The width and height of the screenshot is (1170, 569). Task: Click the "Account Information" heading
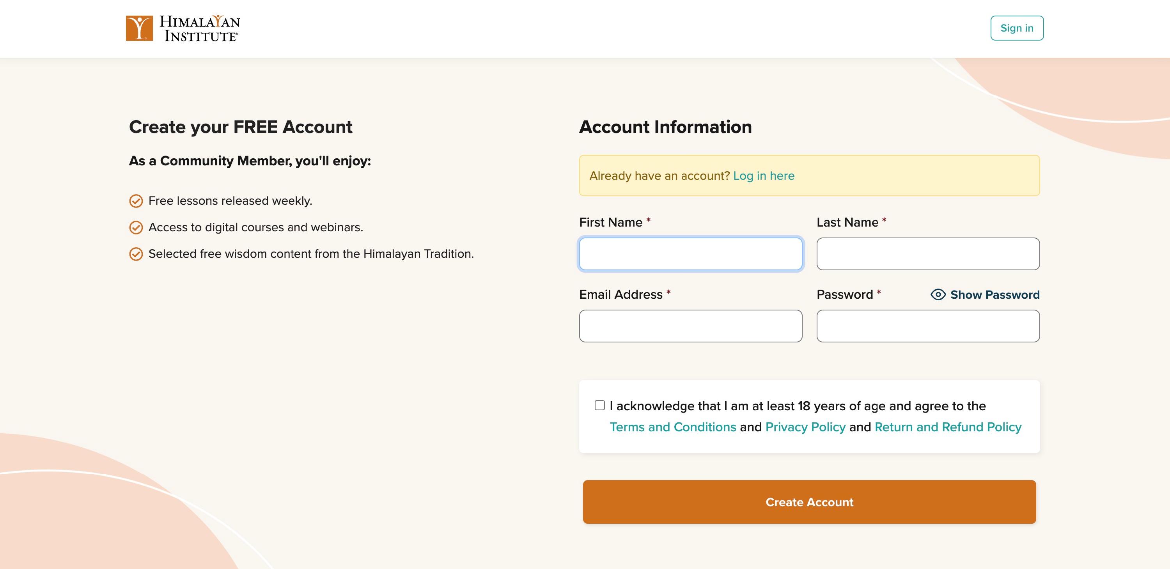coord(665,127)
